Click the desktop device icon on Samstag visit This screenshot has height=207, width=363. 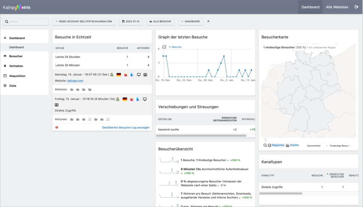click(139, 75)
